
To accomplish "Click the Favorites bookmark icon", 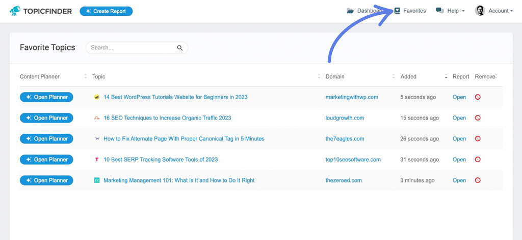I will pos(397,11).
